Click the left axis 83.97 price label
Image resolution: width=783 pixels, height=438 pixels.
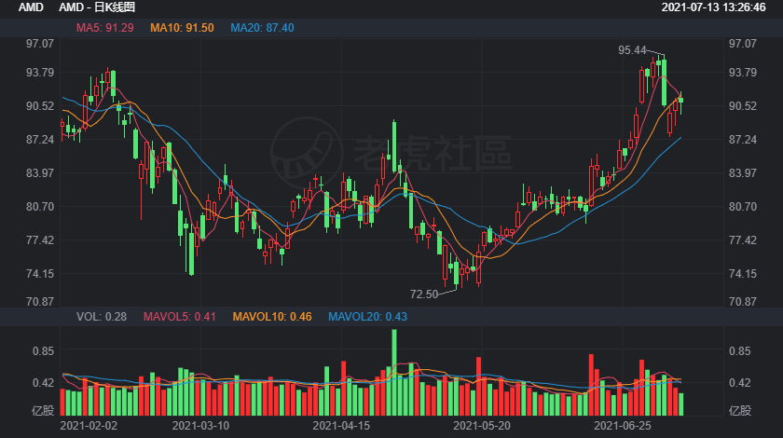40,172
